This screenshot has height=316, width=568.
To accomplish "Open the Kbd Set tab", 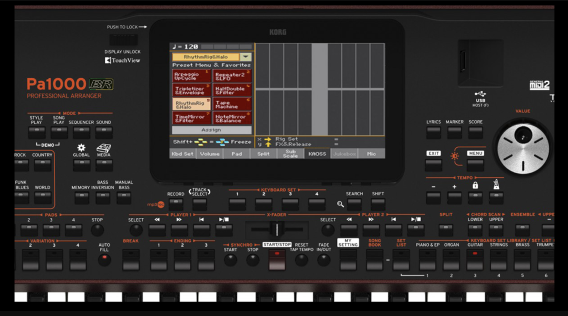I will click(x=182, y=154).
